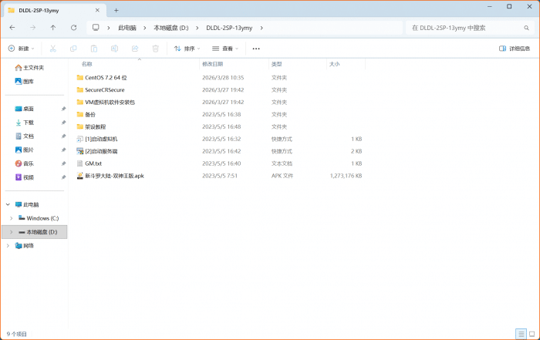Switch to large icons view in status bar
540x340 pixels.
pos(532,334)
